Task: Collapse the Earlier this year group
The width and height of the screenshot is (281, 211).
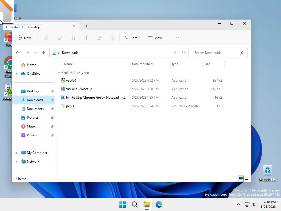Action: (x=59, y=73)
